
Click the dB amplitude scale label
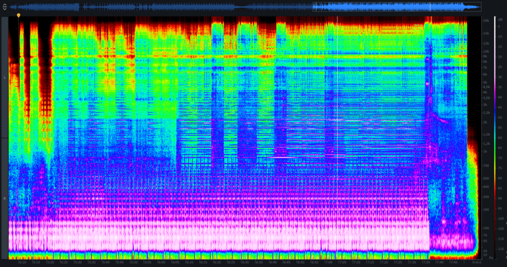pos(500,20)
